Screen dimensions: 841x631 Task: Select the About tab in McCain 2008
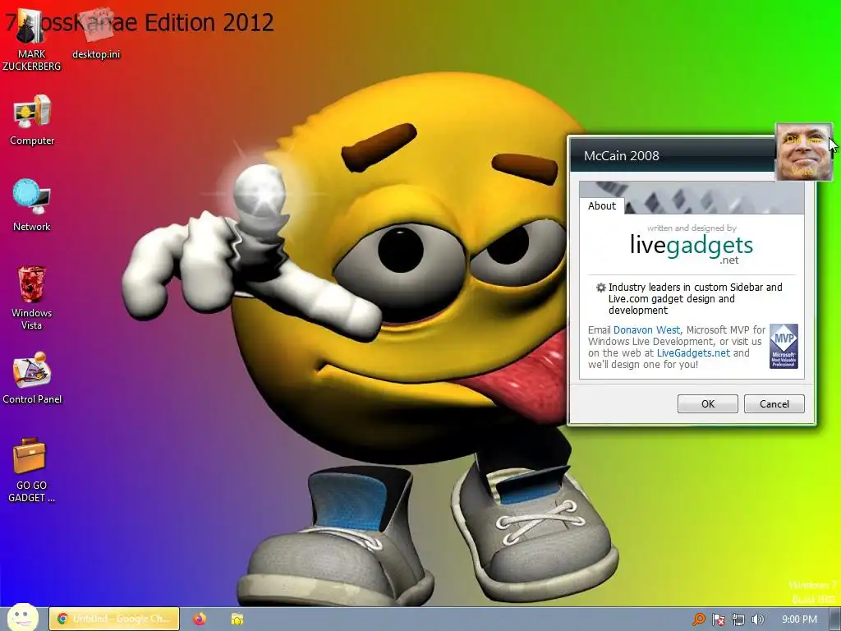[x=602, y=206]
